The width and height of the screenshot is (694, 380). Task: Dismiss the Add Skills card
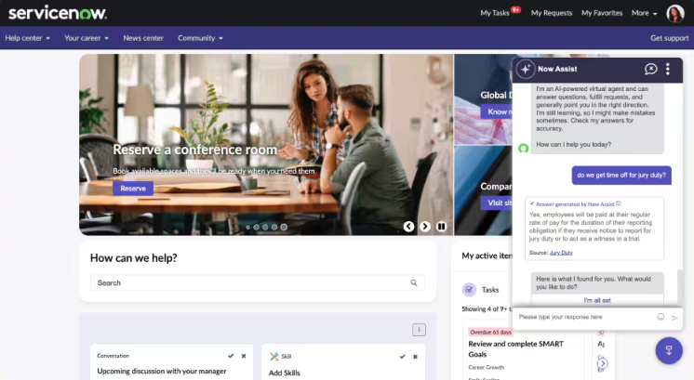(x=415, y=357)
